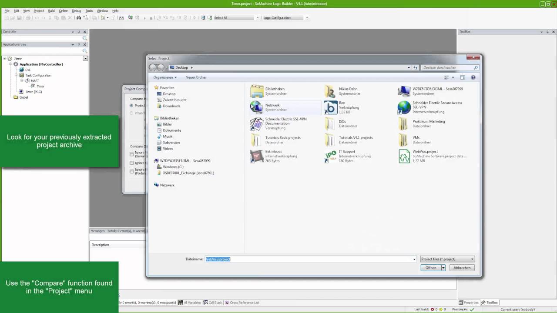Select the Netzwerk system folder icon

coord(257,107)
